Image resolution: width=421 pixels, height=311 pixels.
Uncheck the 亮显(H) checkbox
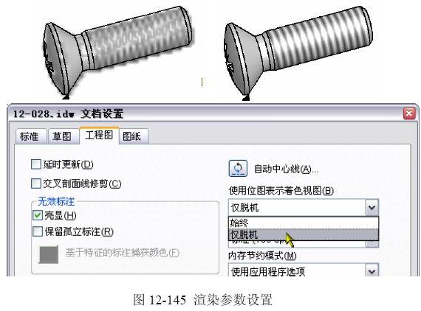click(x=38, y=215)
